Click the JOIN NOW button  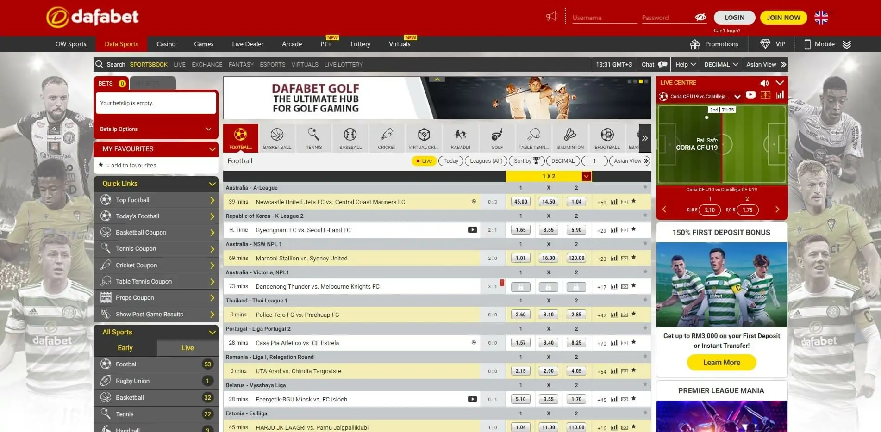(x=783, y=17)
